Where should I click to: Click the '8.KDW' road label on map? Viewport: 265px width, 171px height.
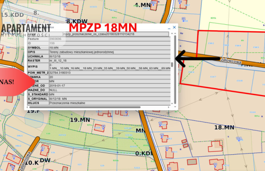coord(77,21)
